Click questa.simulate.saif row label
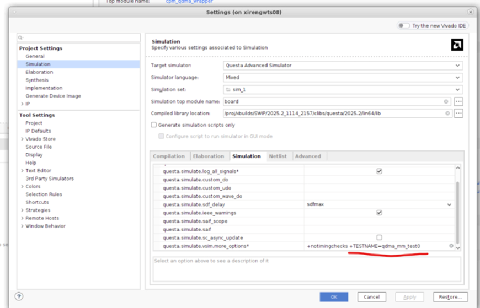Screen dimensions: 480x308 186,229
